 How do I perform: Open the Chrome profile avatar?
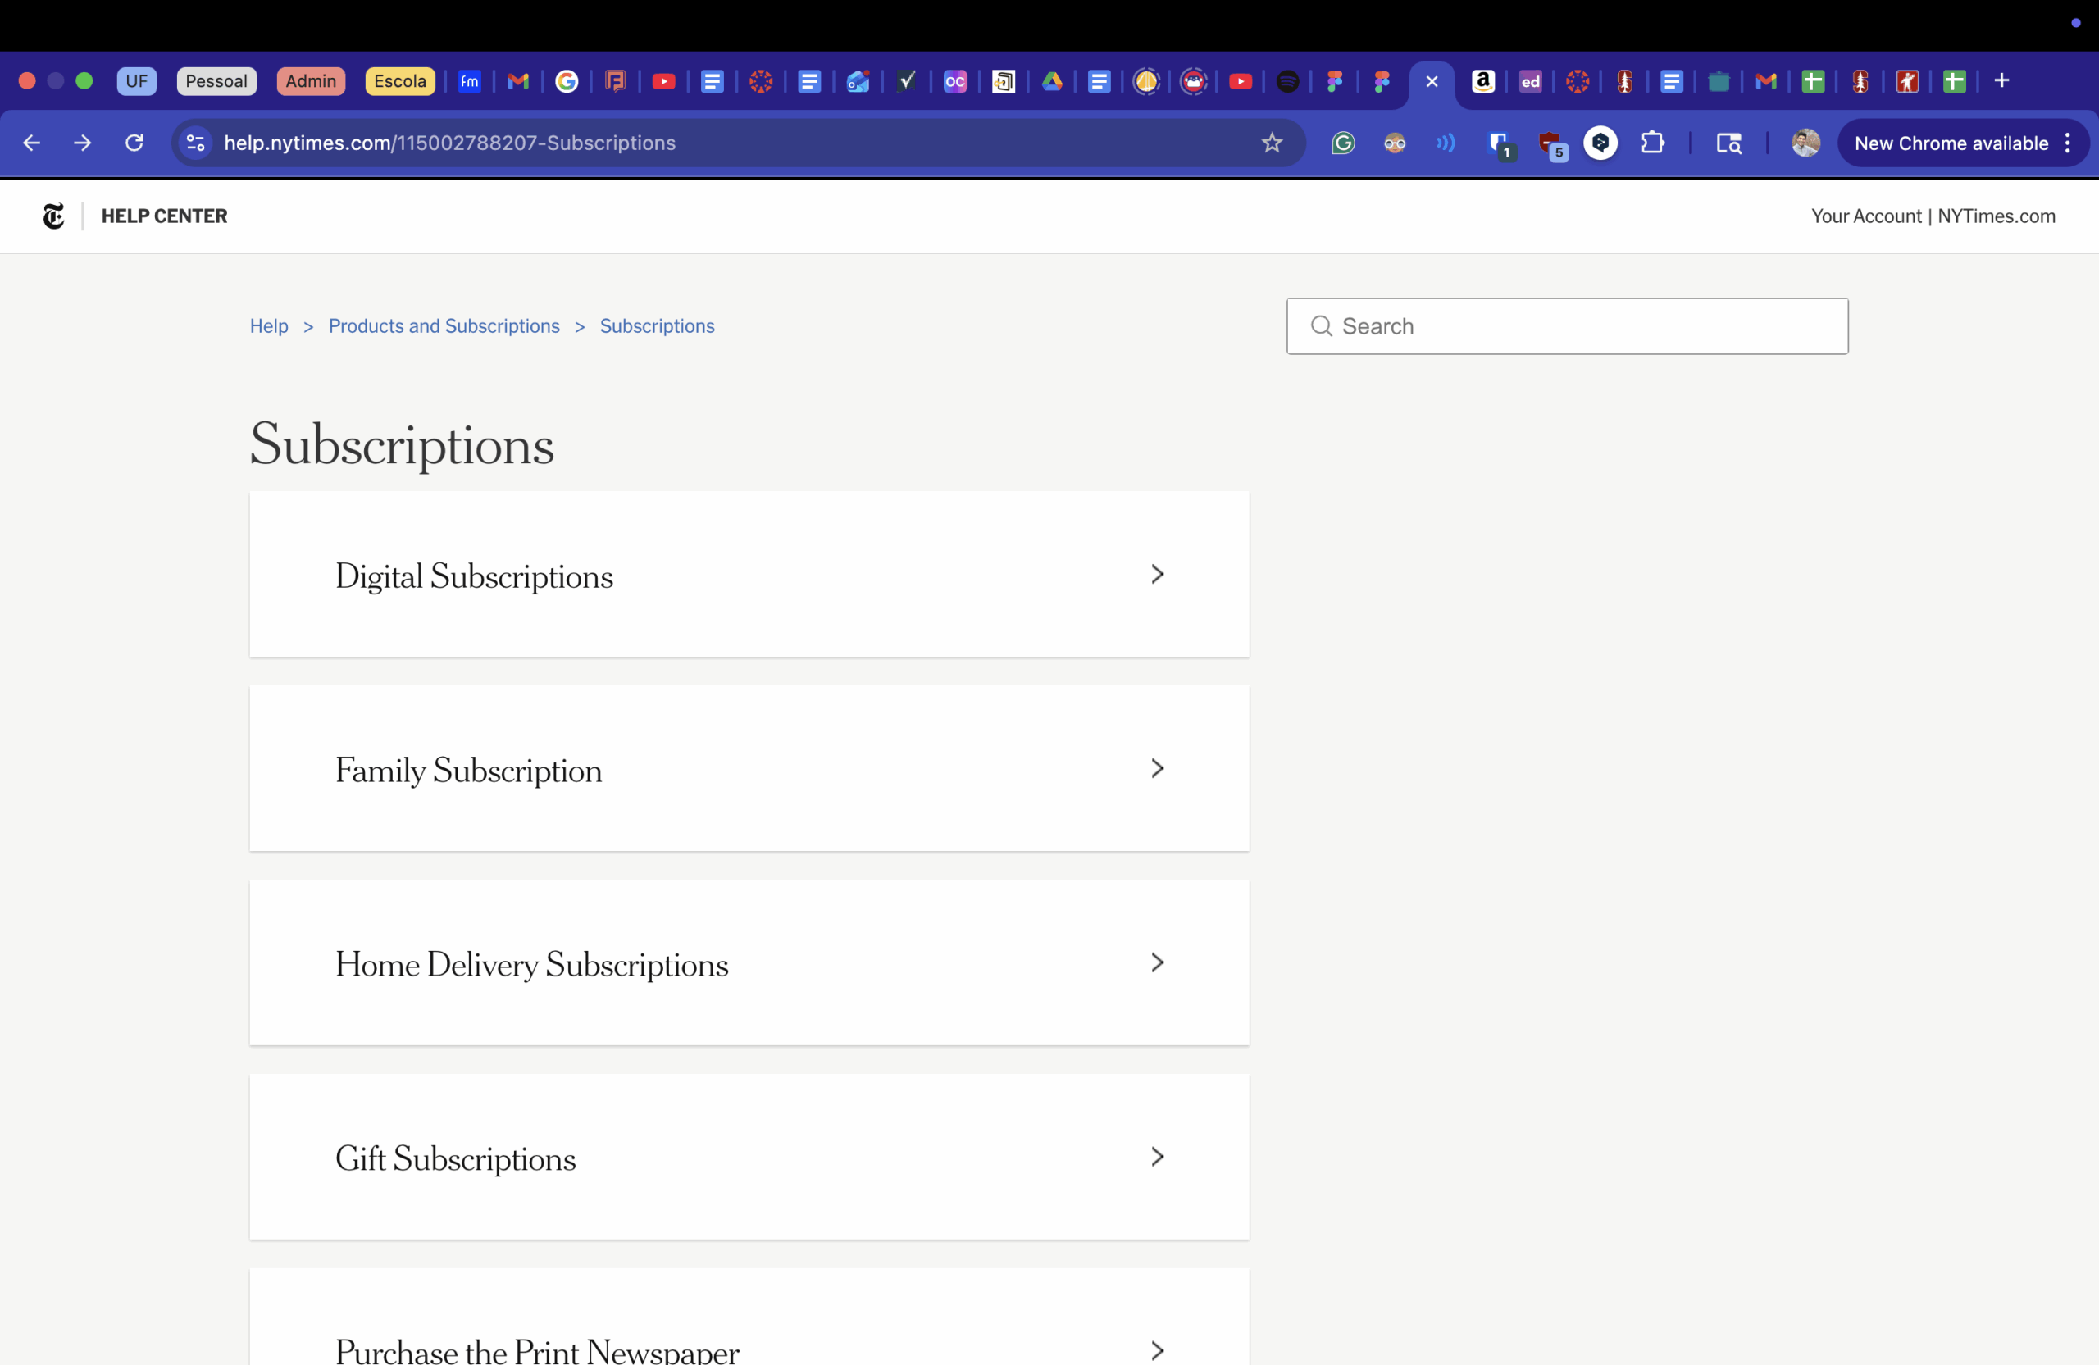click(1805, 143)
